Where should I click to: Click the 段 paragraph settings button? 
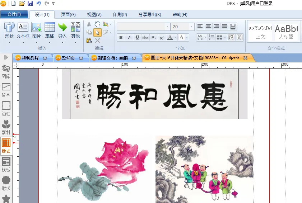(x=231, y=37)
